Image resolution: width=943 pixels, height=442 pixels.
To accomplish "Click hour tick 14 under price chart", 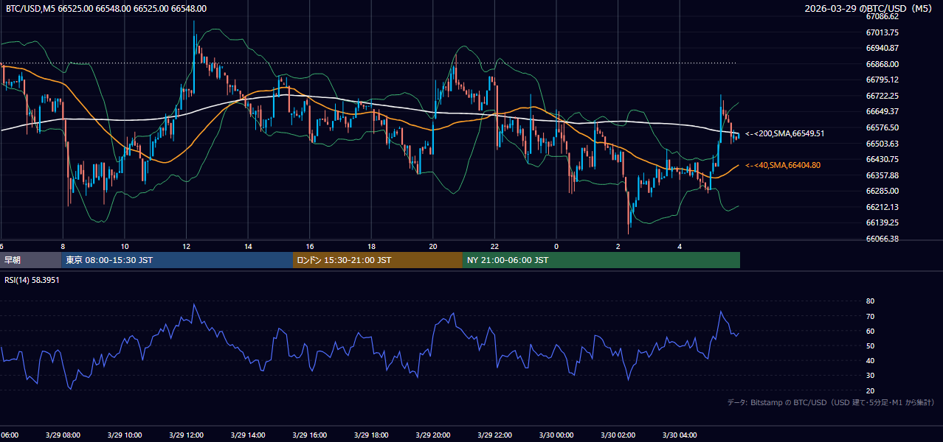I will point(248,246).
